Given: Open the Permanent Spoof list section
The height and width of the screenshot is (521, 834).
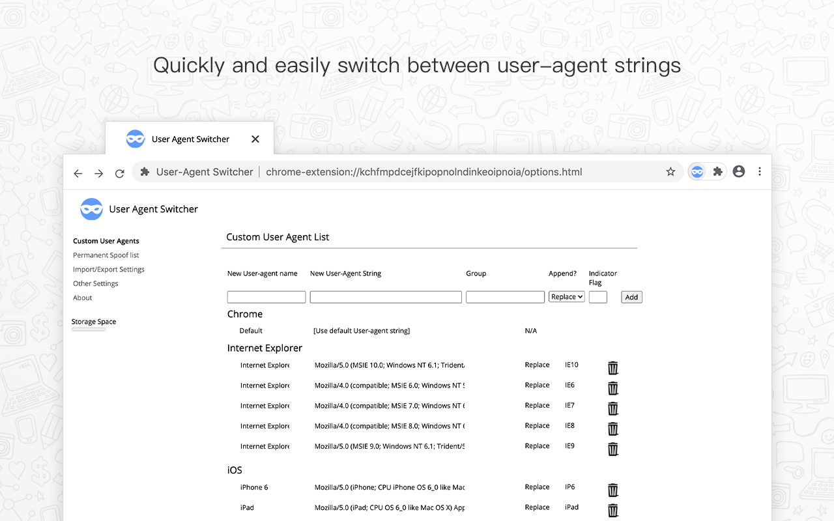Looking at the screenshot, I should pos(106,255).
